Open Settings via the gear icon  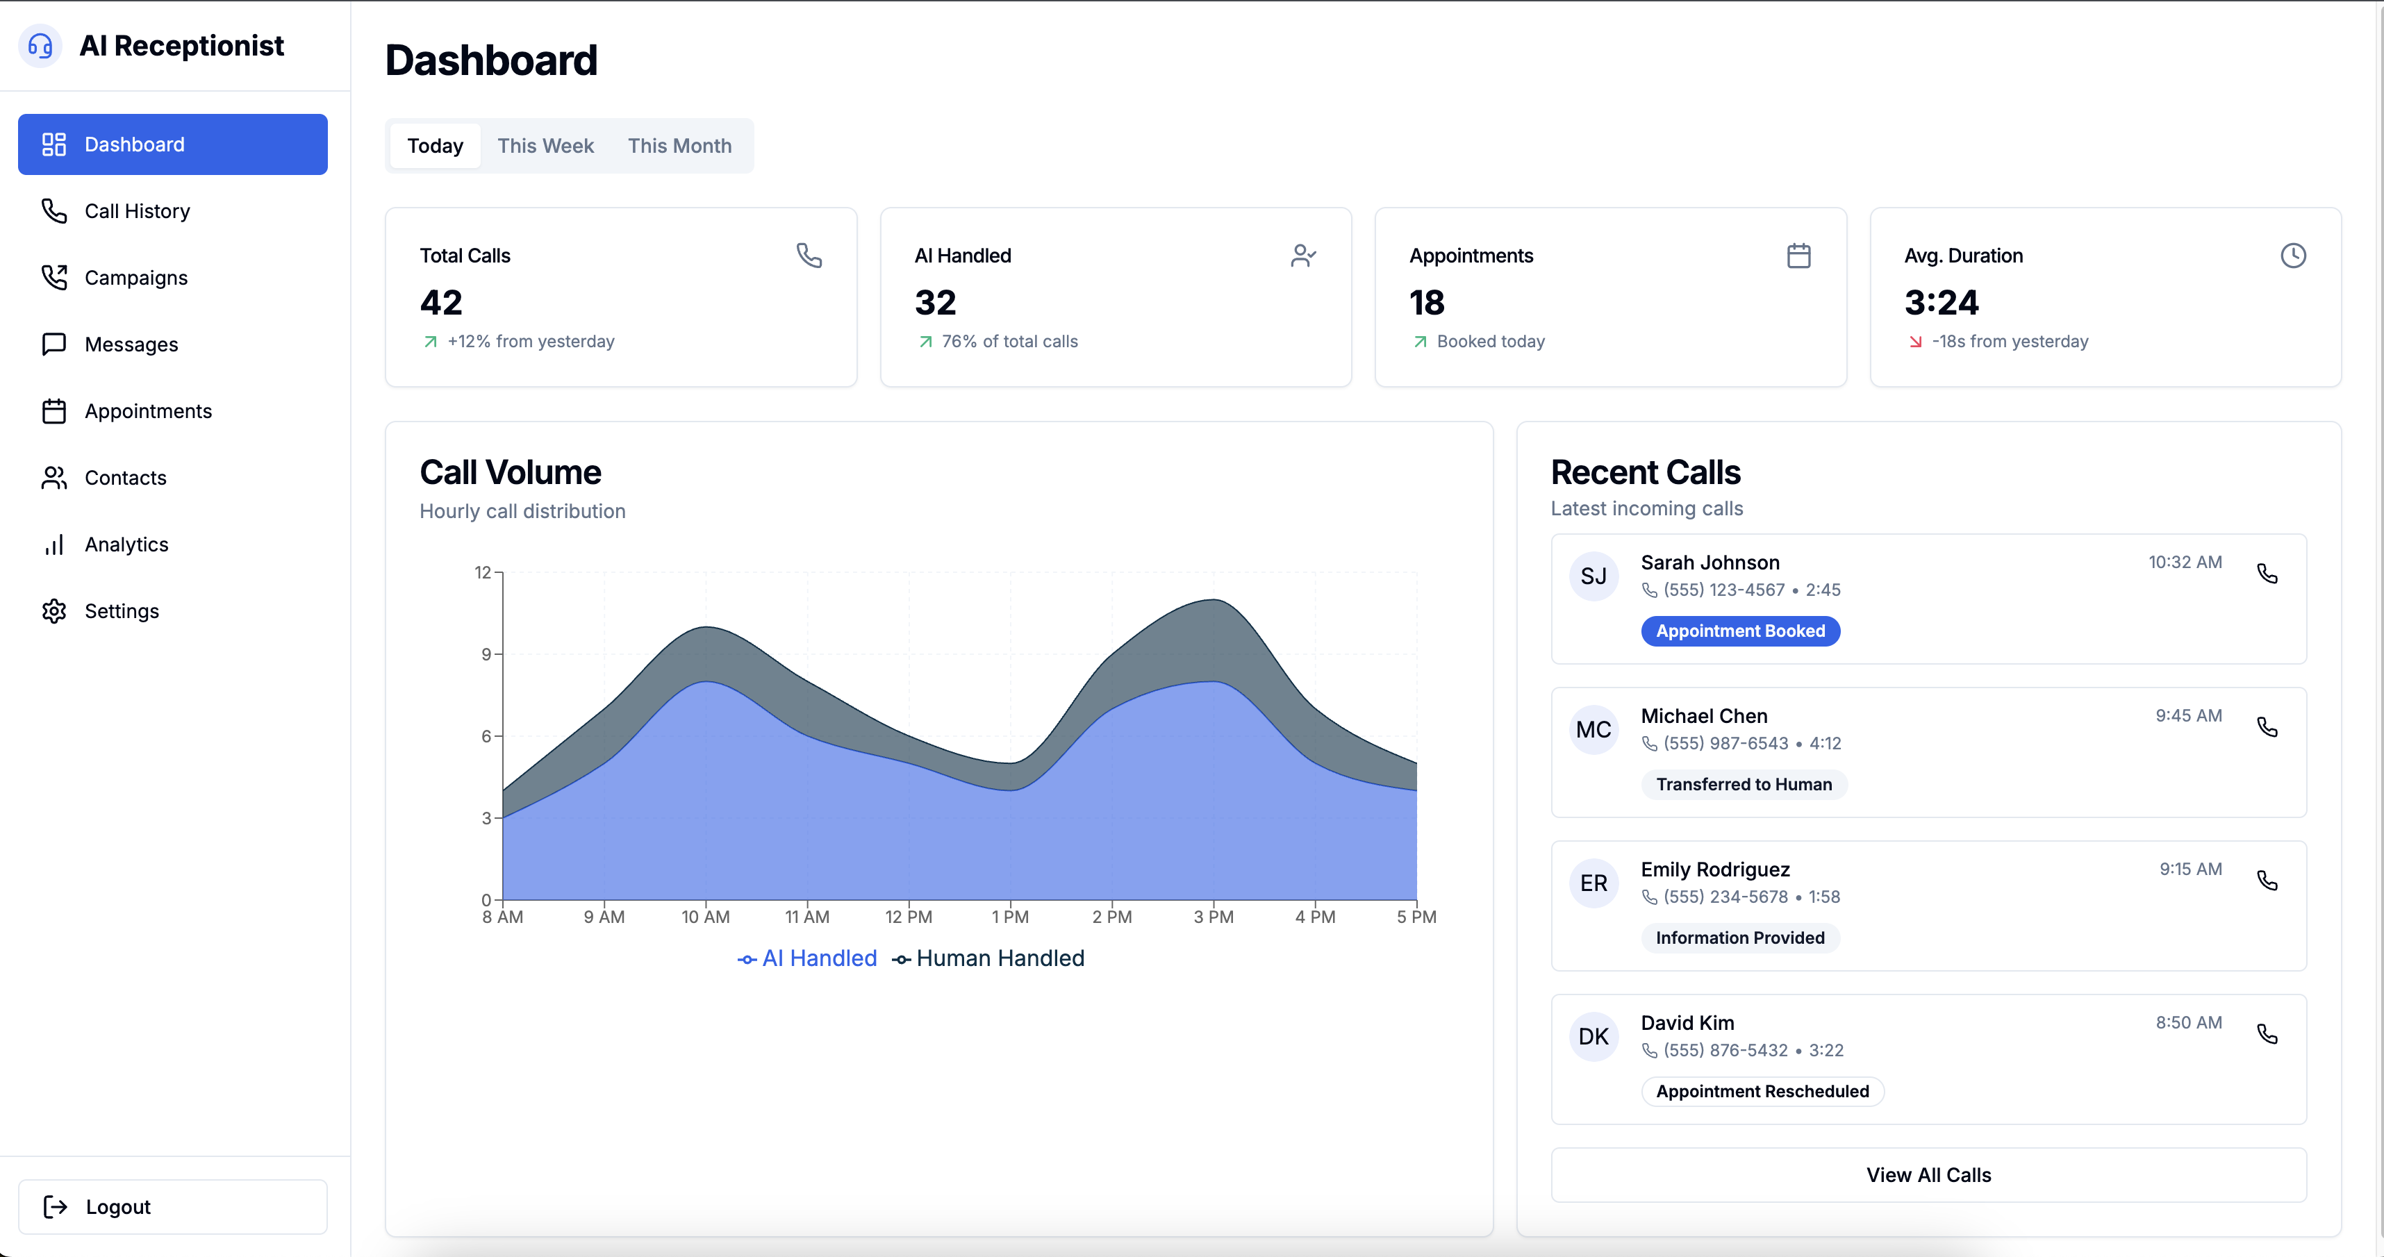53,610
